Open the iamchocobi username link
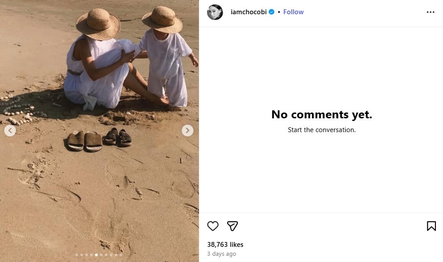 click(x=248, y=12)
